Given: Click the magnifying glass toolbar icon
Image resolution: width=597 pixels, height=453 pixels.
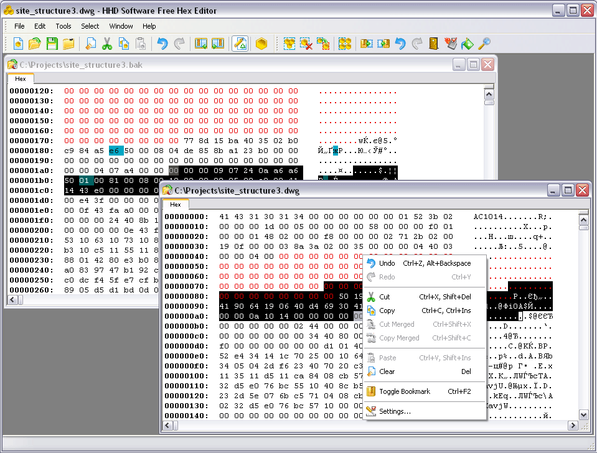Looking at the screenshot, I should pos(484,44).
